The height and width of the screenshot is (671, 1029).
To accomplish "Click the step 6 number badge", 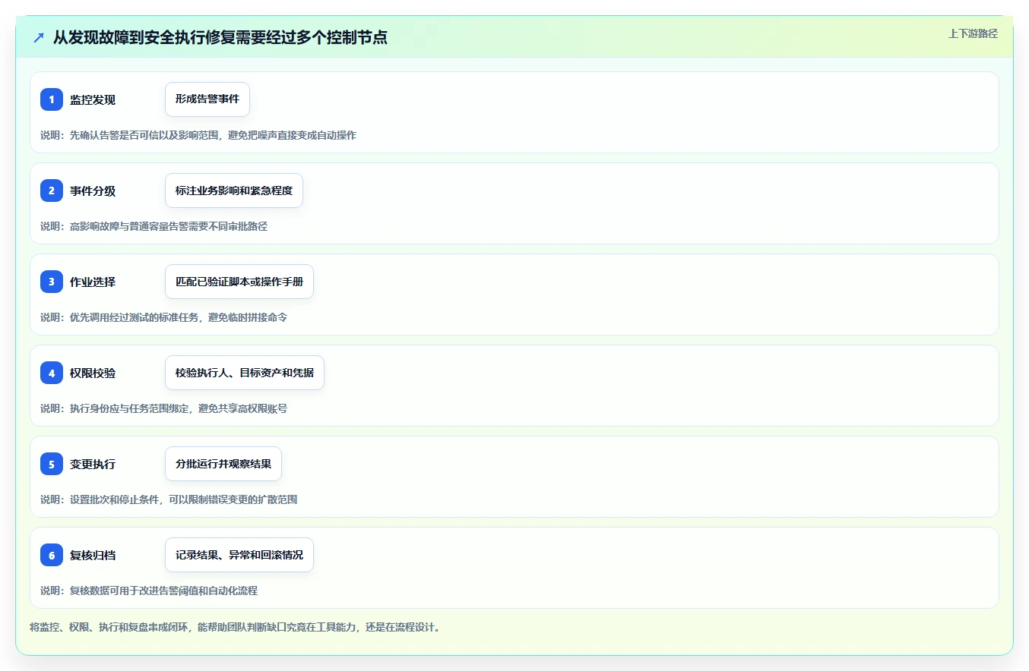I will (x=52, y=555).
